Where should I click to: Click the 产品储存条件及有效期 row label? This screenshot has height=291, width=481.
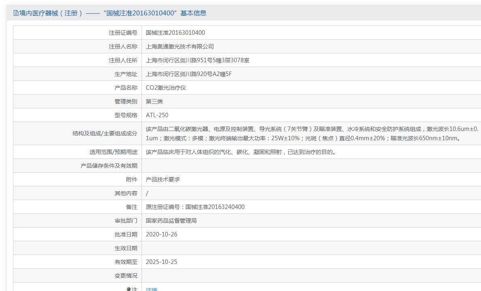109,166
